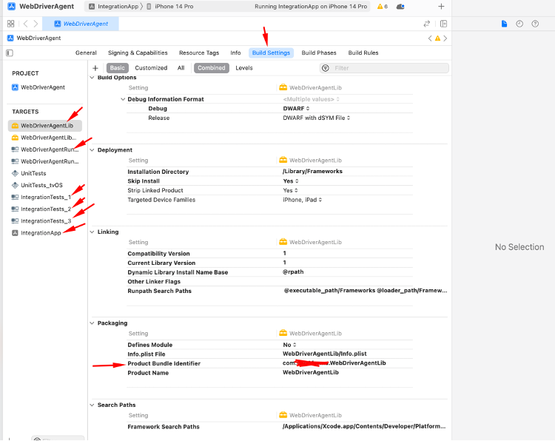The width and height of the screenshot is (555, 441).
Task: Click the plus button in the title toolbar
Action: click(x=441, y=7)
